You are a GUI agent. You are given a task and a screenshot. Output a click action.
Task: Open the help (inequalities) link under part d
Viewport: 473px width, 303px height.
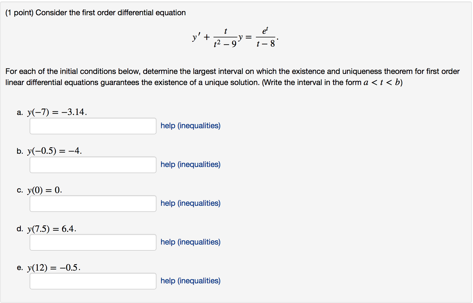pyautogui.click(x=190, y=242)
